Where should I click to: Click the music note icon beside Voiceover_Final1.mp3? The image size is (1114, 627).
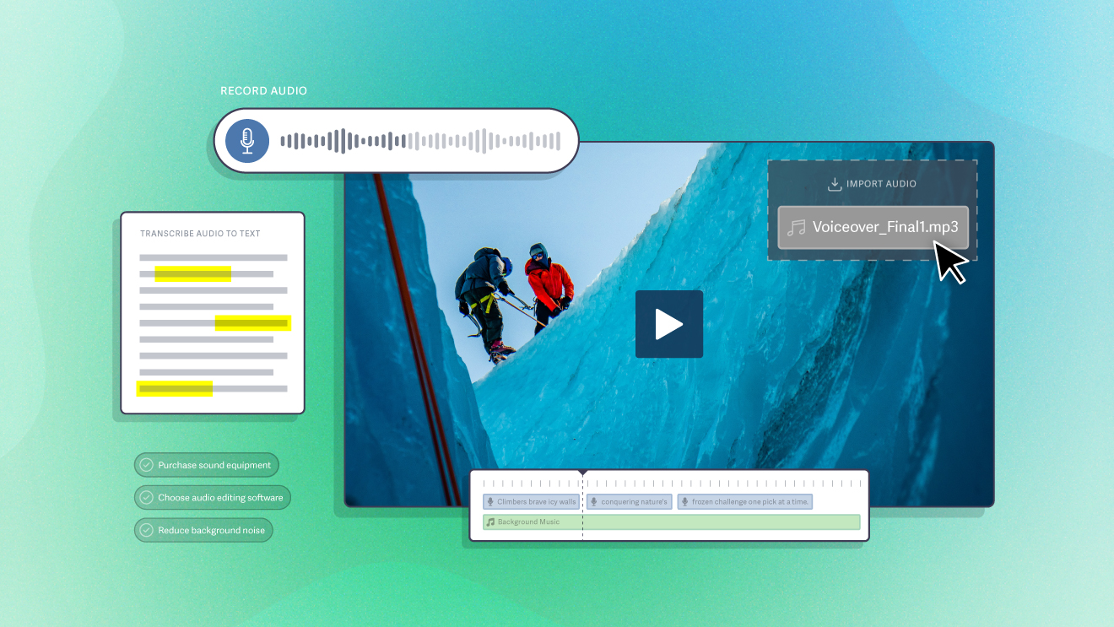[x=795, y=227]
